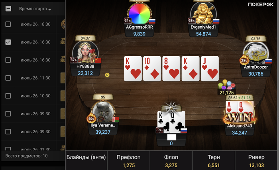Open HY88888's player avatar
This screenshot has height=170, width=279.
85,52
